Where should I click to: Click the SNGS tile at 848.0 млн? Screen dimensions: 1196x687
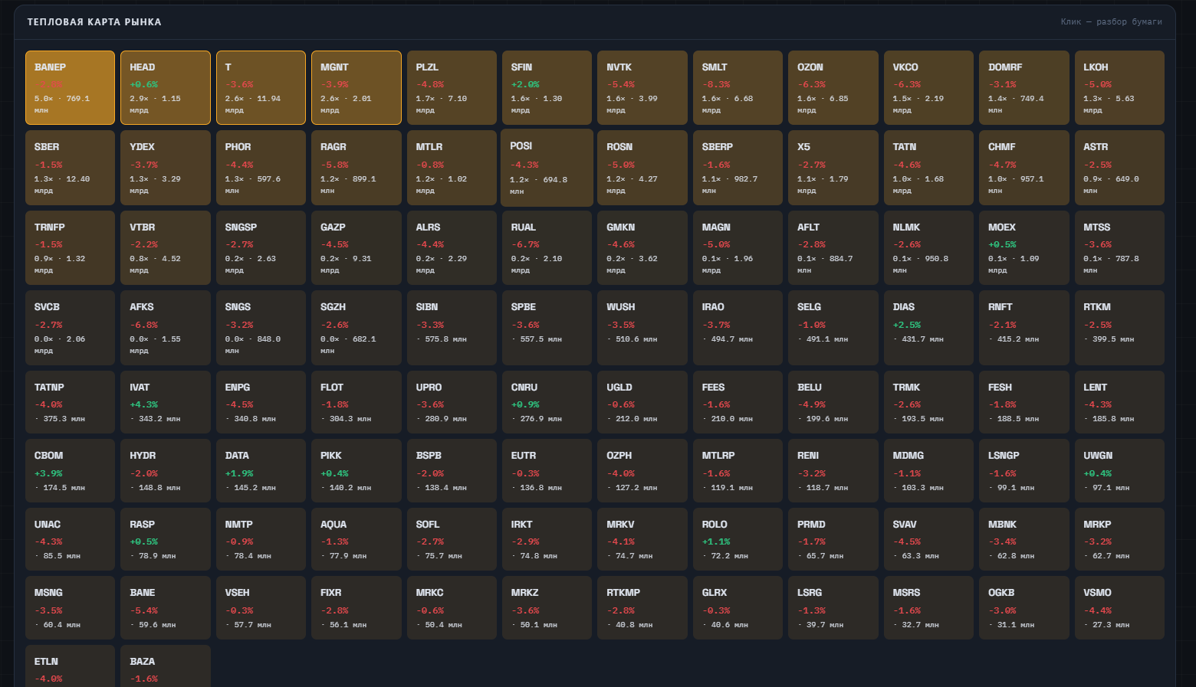[261, 328]
